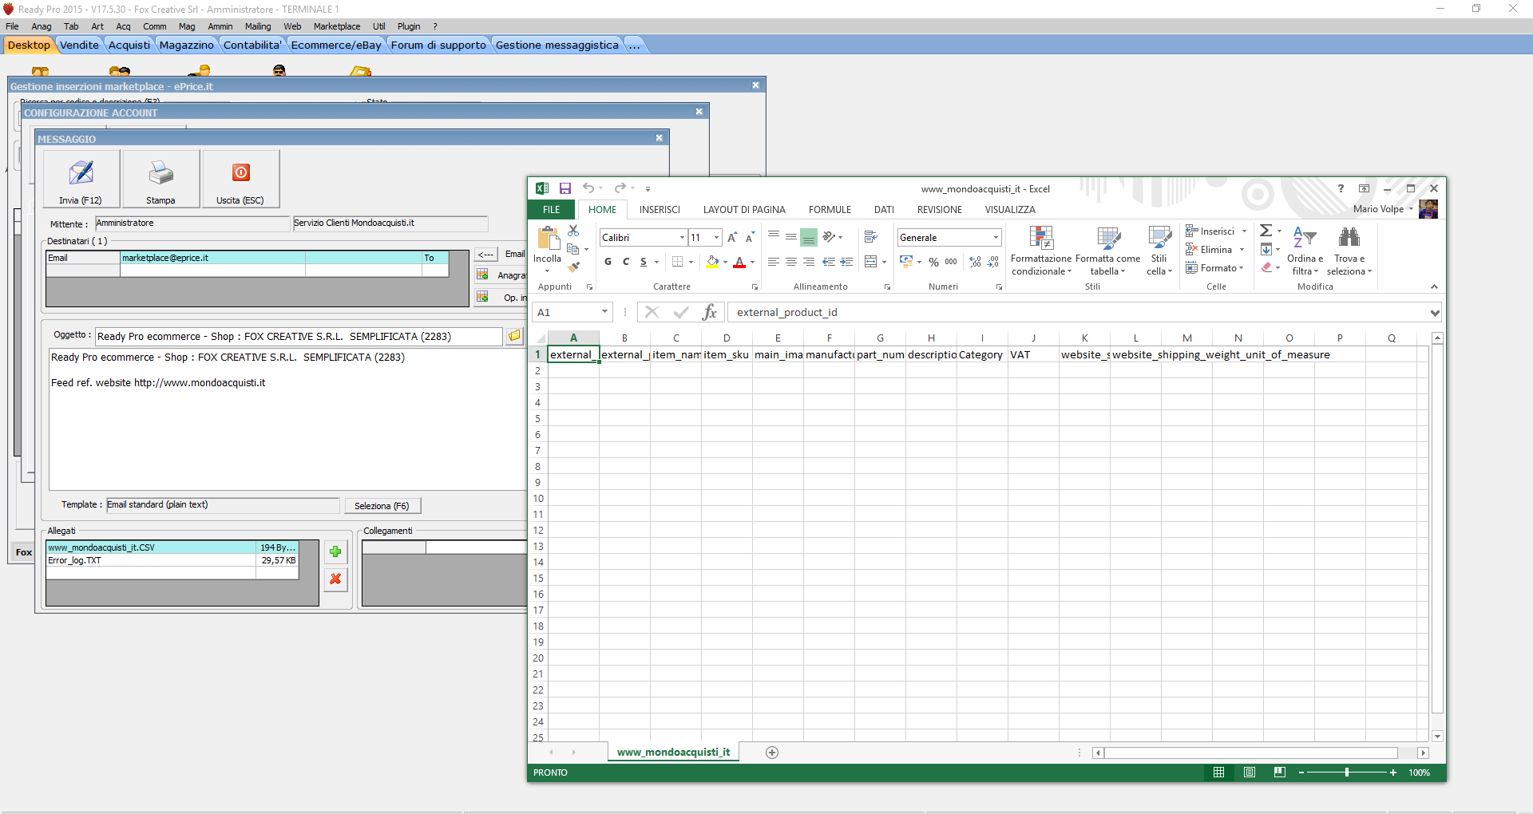
Task: Click the Inserisci cells button
Action: (1216, 231)
